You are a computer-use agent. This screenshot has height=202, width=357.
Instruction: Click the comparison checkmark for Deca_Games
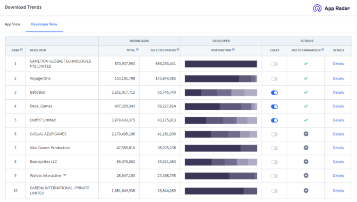[306, 106]
